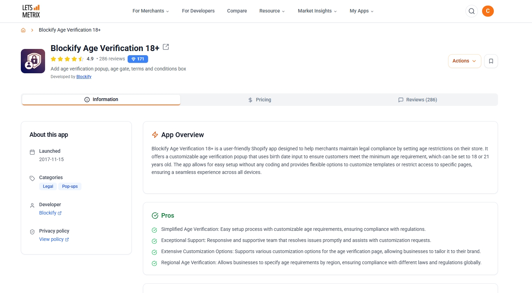
Task: Click check icon for Simplified Age Verification
Action: 154,230
